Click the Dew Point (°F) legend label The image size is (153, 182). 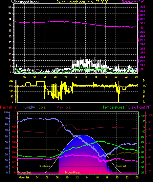click(x=140, y=107)
